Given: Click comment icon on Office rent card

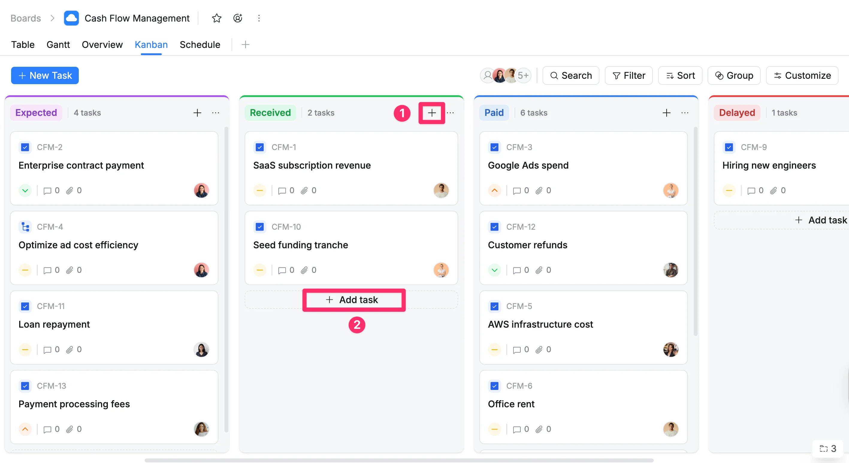Looking at the screenshot, I should [x=517, y=429].
